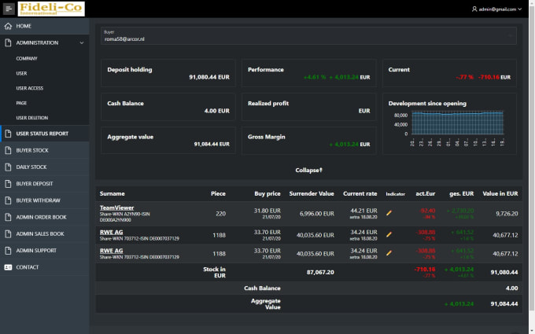The height and width of the screenshot is (334, 535).
Task: Click the Value in EUR column header
Action: tap(500, 193)
